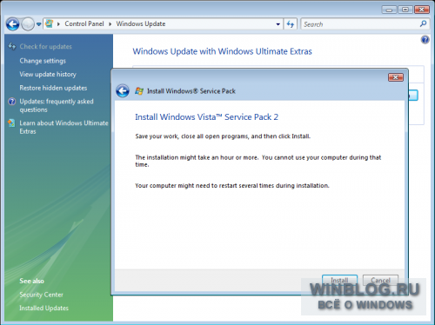Open Security Center under See also
This screenshot has height=325, width=435.
click(41, 295)
